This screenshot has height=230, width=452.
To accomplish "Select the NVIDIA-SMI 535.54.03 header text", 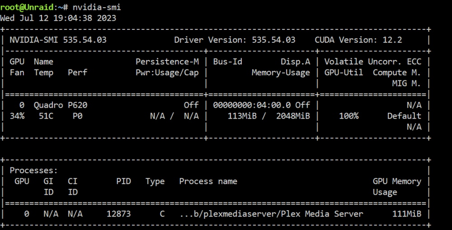I will 58,40.
